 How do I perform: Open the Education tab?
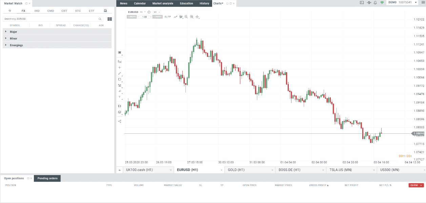186,3
